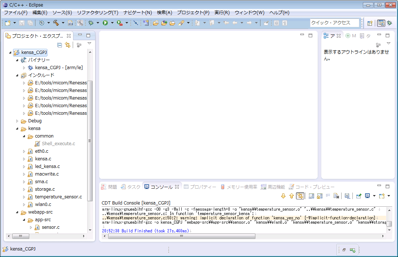Viewport: 398px width, 257px height.
Task: Open the プロジェクト(P) menu
Action: coord(193,13)
